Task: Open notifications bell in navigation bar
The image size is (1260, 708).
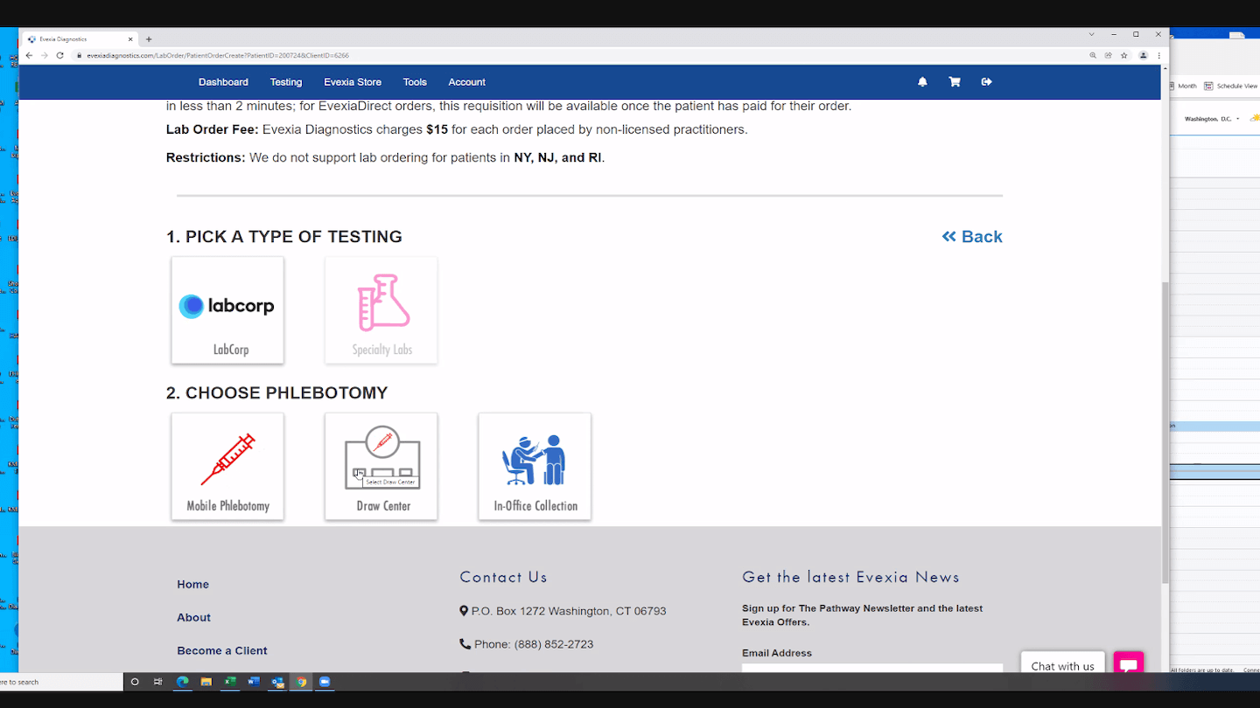Action: (x=922, y=82)
